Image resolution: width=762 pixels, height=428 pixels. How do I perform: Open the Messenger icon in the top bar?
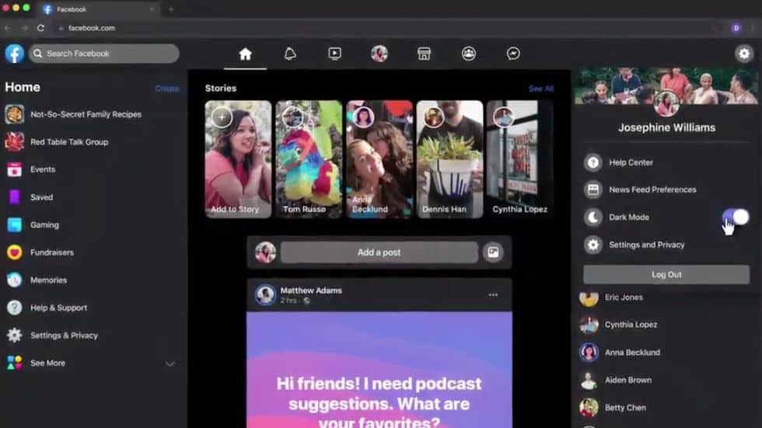pos(513,54)
